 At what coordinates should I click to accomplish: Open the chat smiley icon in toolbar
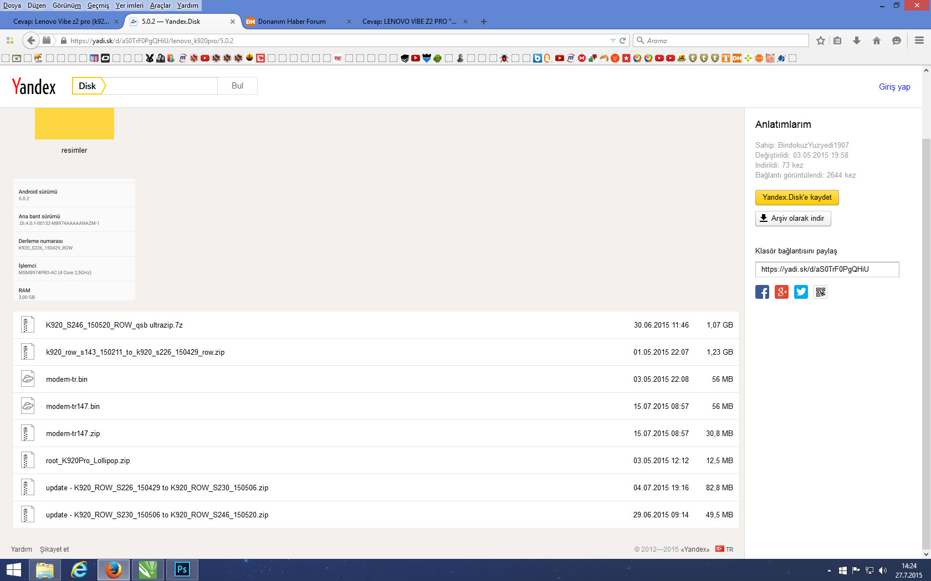pyautogui.click(x=897, y=40)
